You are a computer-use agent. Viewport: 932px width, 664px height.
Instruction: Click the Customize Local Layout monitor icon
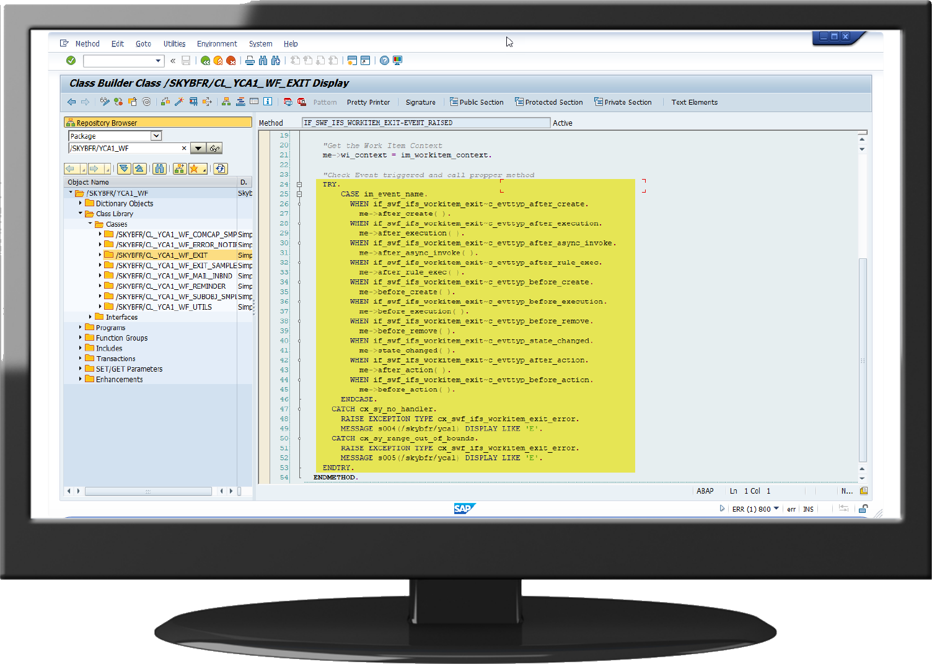[398, 61]
